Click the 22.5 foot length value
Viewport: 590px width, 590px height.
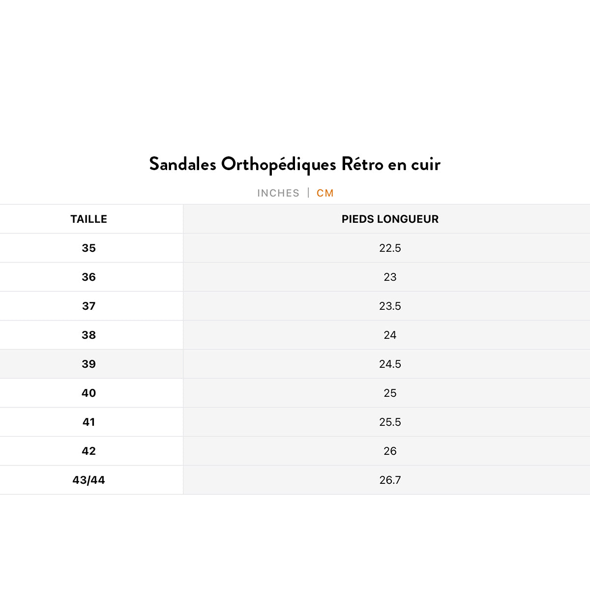coord(390,248)
